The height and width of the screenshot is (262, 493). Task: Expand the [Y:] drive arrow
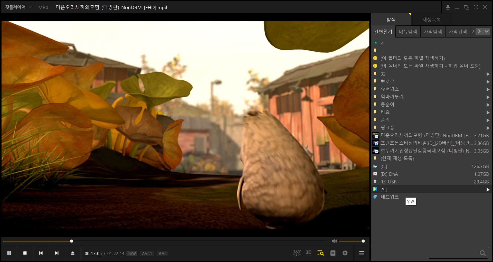[x=488, y=190]
